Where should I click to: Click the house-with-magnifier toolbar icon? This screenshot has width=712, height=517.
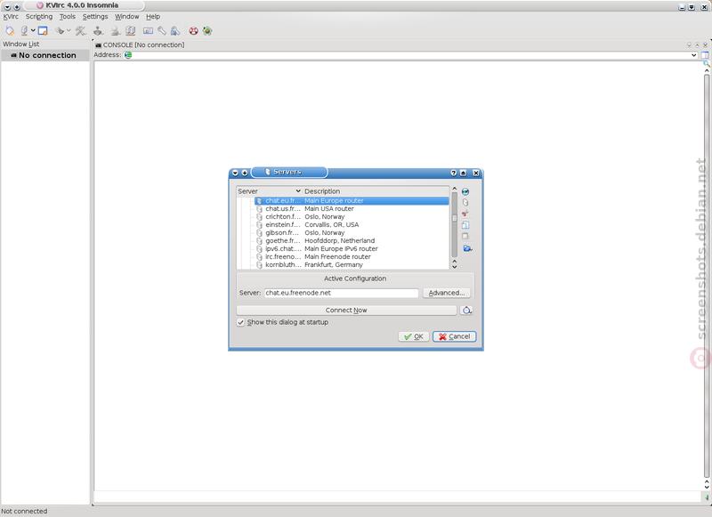point(175,31)
